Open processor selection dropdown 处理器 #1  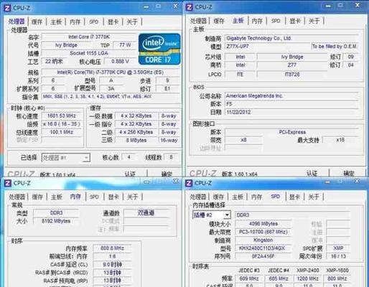pyautogui.click(x=66, y=158)
